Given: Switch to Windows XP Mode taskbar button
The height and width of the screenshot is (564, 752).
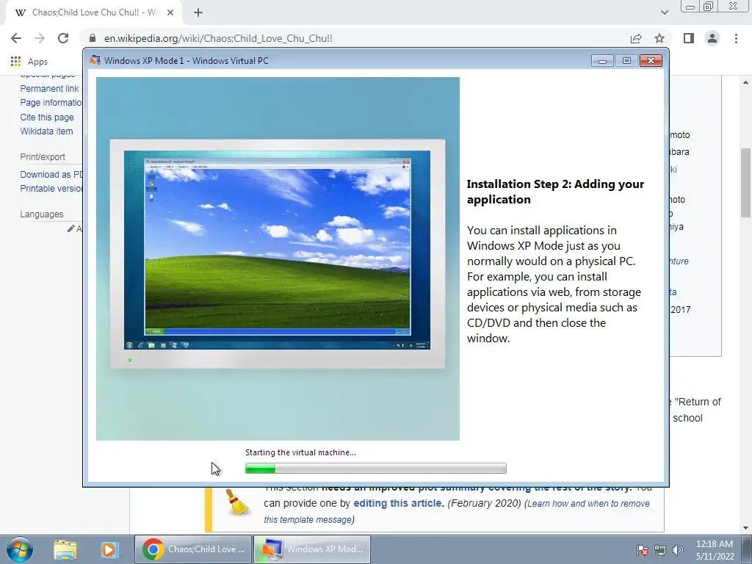Looking at the screenshot, I should click(x=312, y=549).
